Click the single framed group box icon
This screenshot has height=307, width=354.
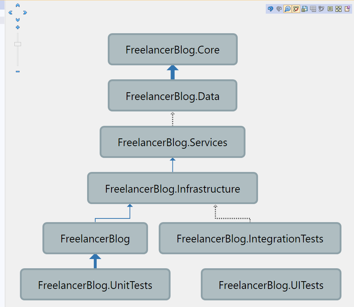click(x=330, y=9)
